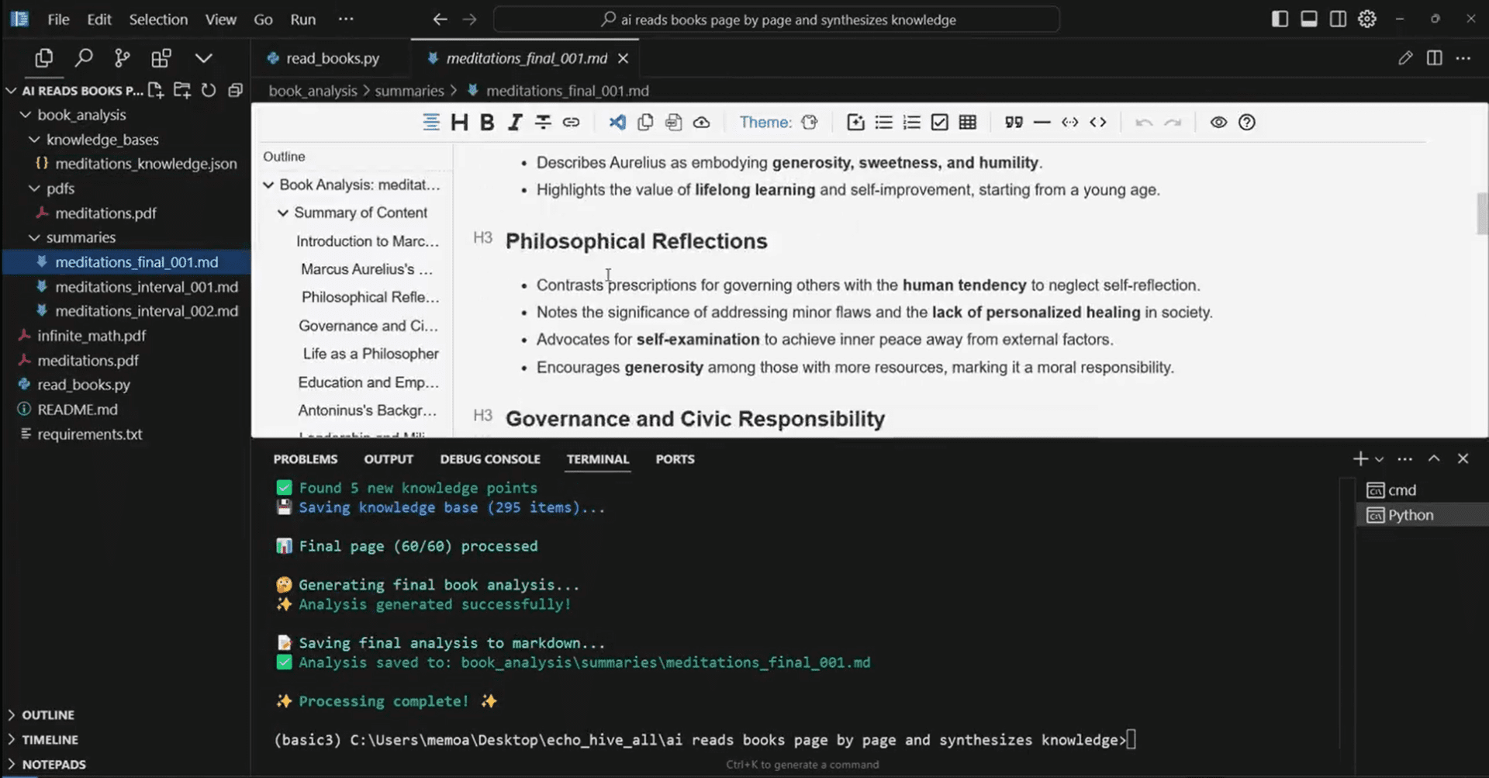Collapse Summary of Content in outline

coord(283,213)
